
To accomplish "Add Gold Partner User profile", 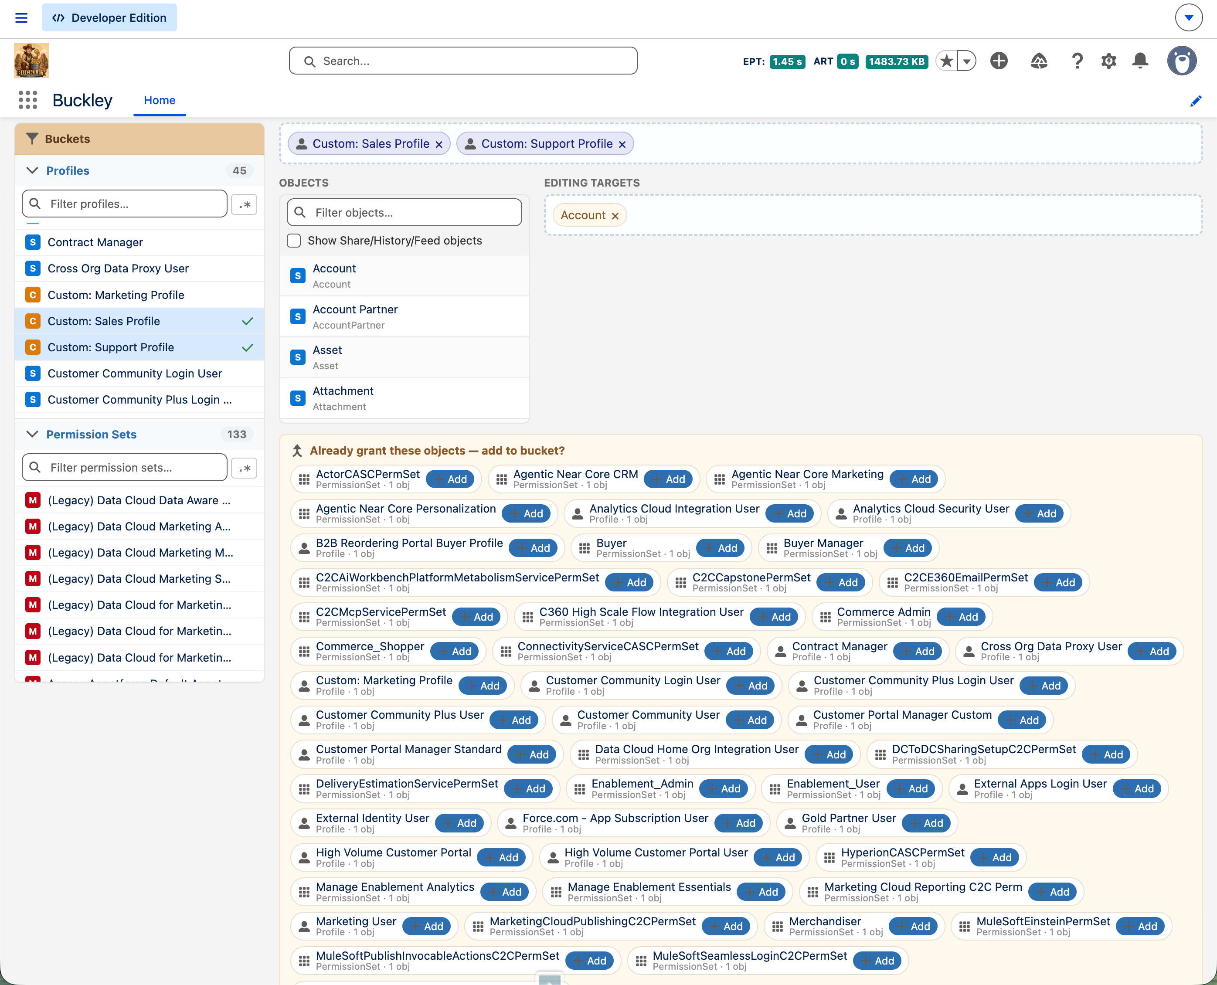I will coord(925,823).
